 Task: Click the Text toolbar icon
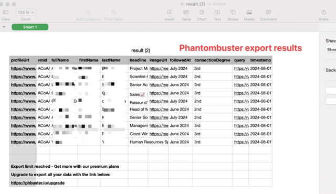[217, 13]
